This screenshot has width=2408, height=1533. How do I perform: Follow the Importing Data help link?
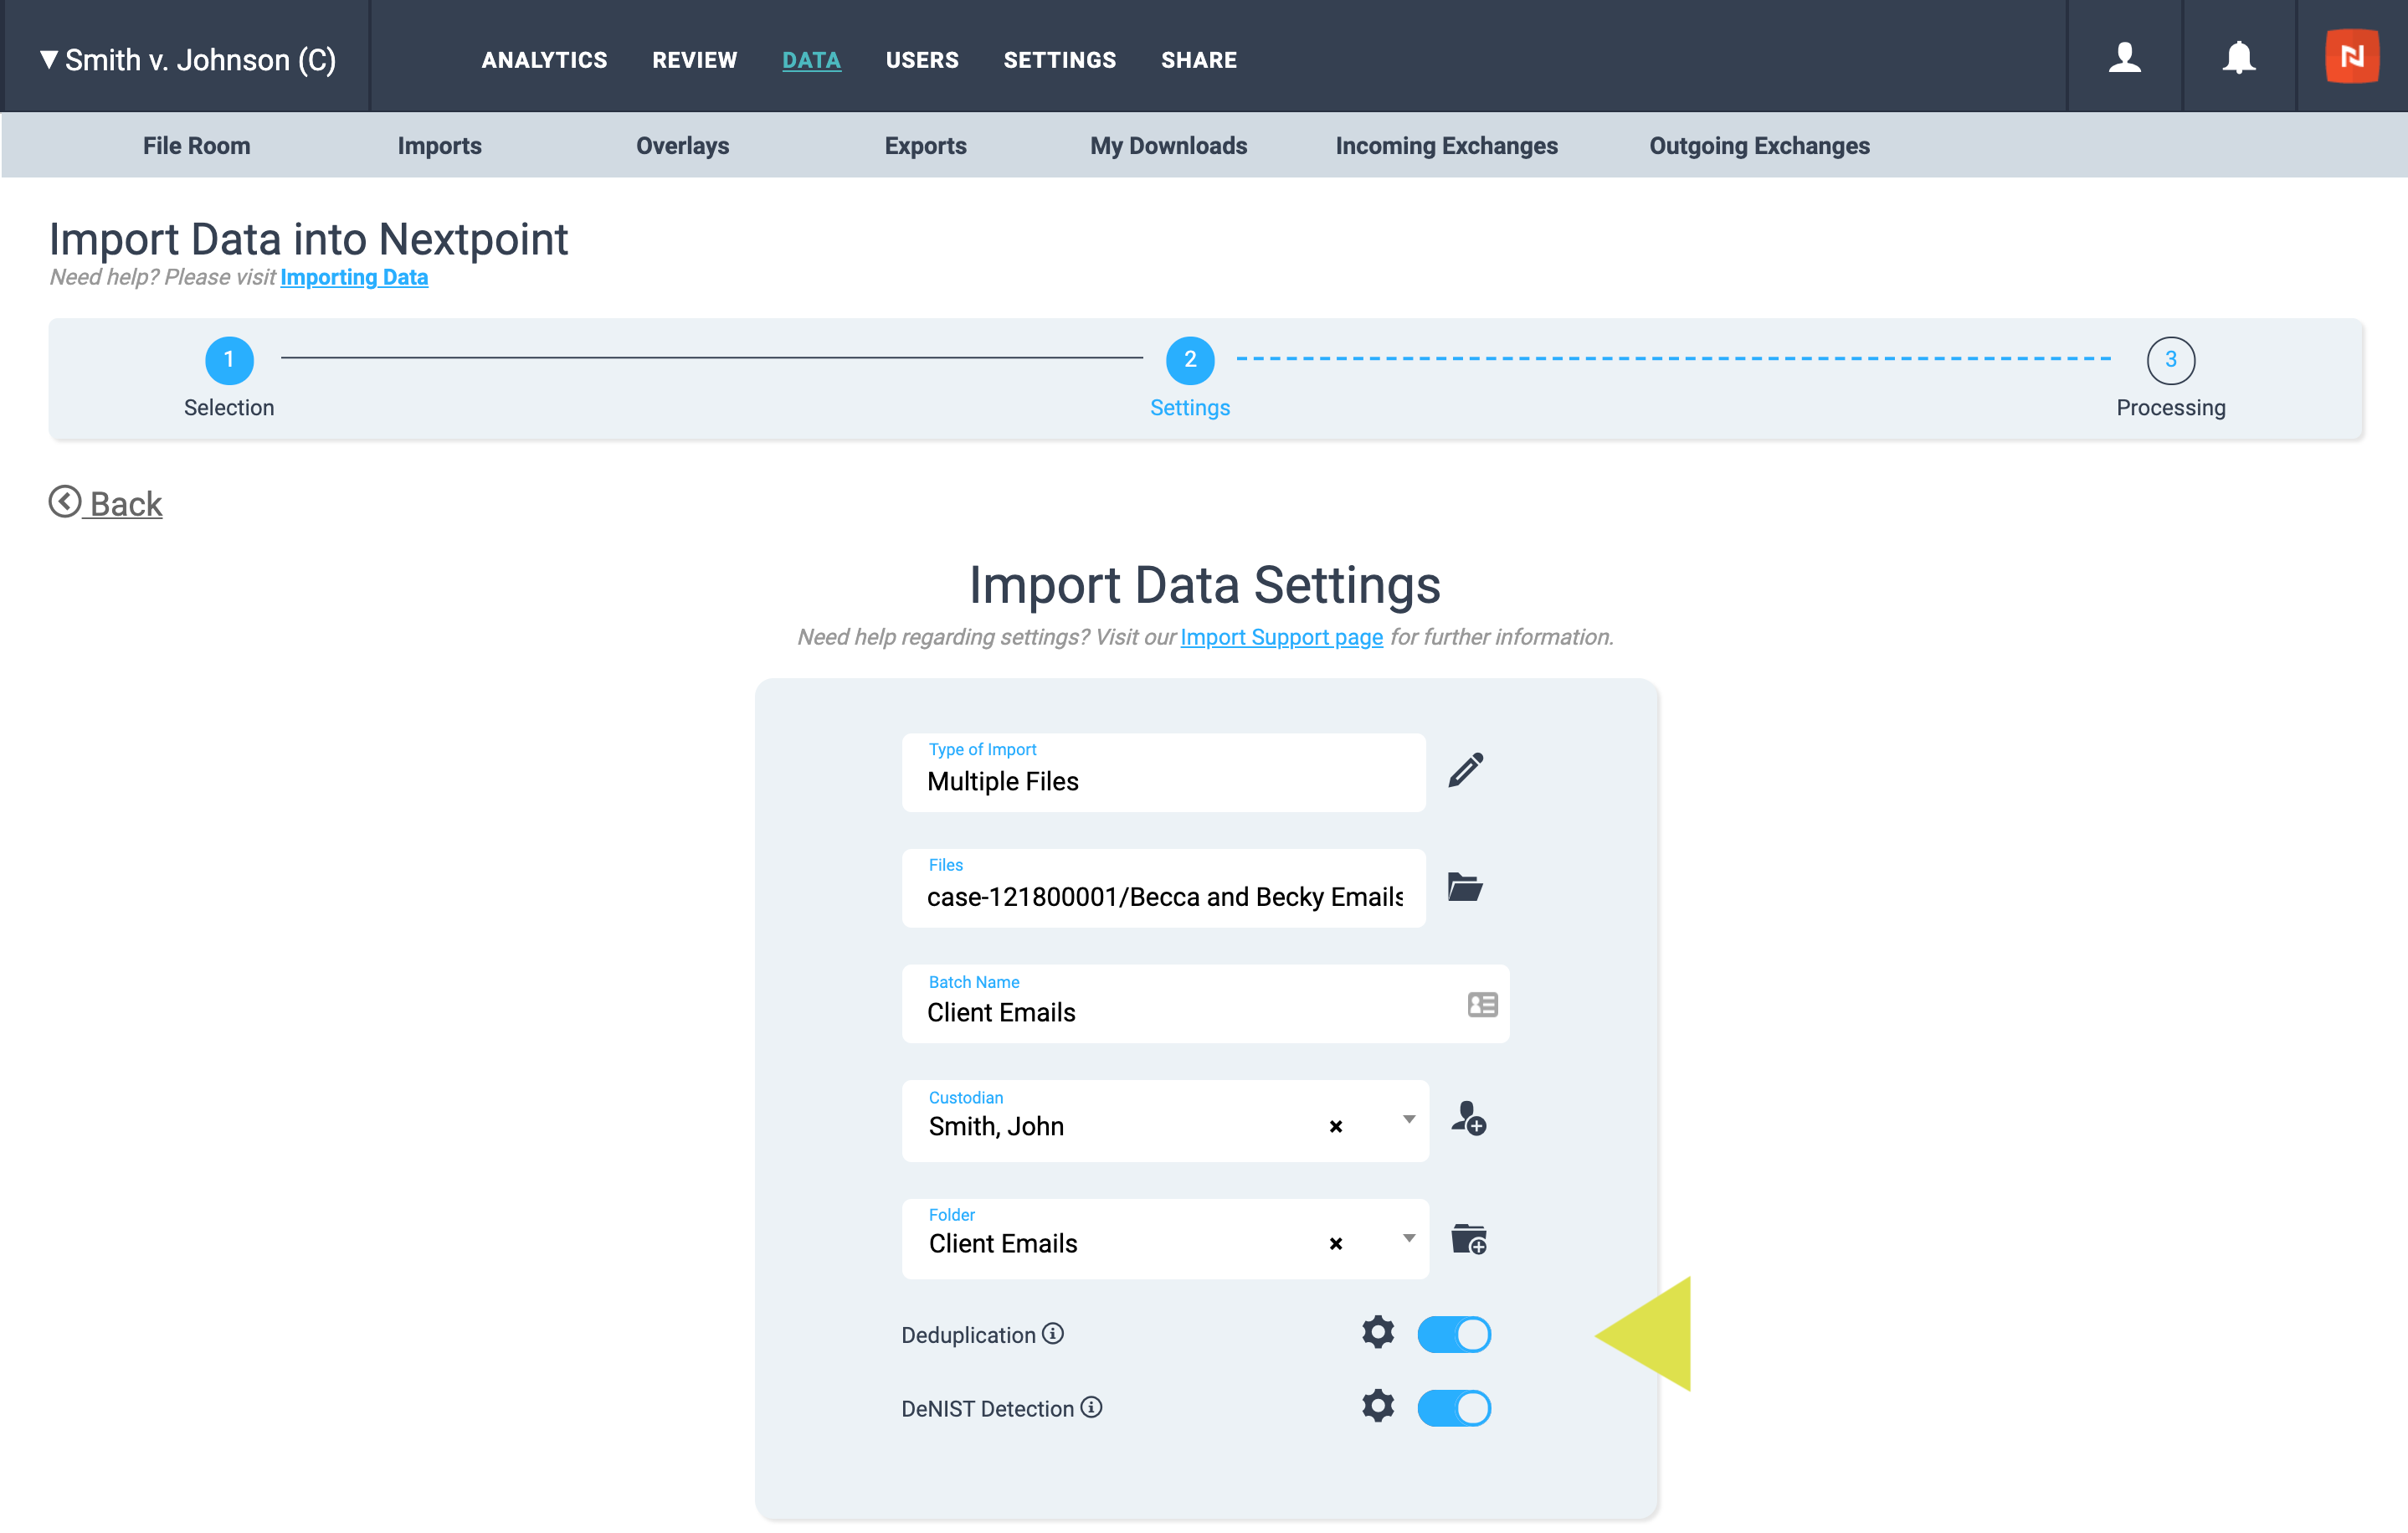coord(354,277)
